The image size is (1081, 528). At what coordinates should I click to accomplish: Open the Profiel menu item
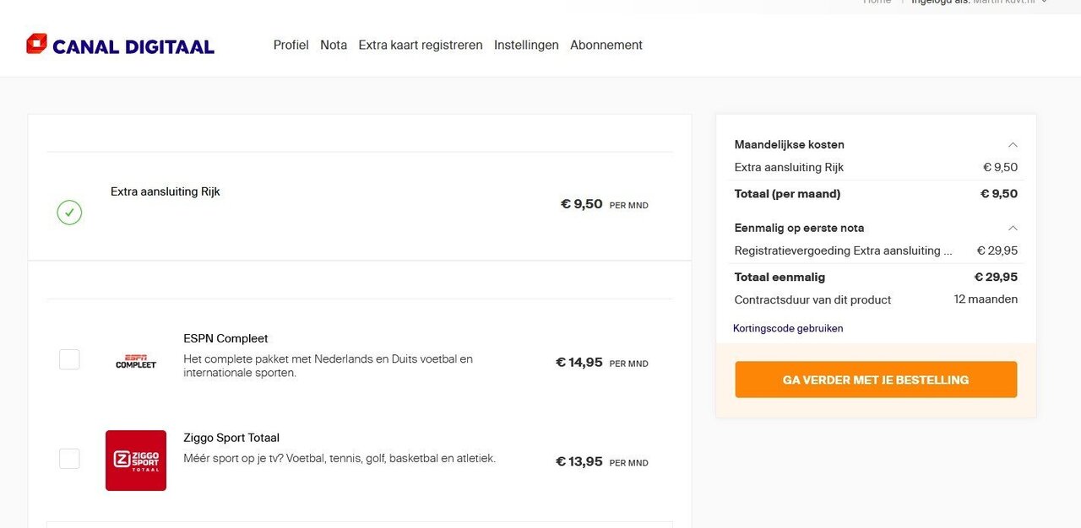[291, 45]
